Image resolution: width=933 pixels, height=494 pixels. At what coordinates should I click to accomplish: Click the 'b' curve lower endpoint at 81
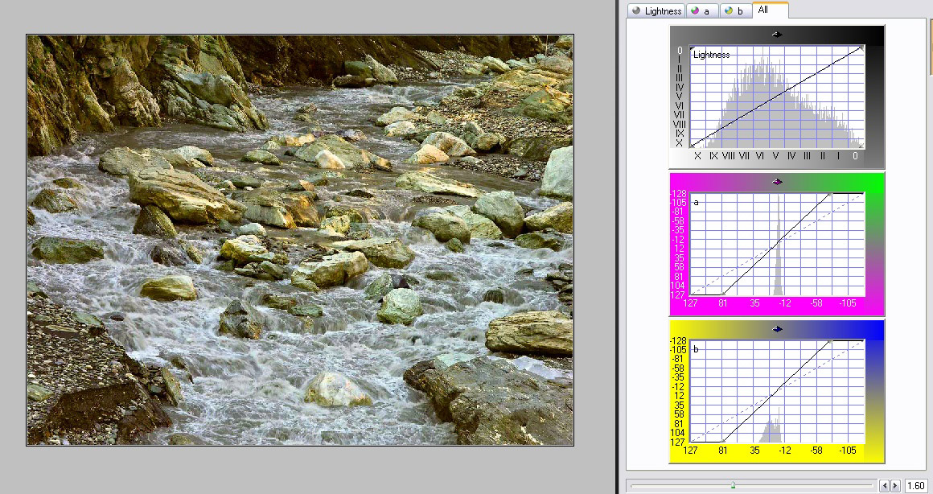click(723, 442)
